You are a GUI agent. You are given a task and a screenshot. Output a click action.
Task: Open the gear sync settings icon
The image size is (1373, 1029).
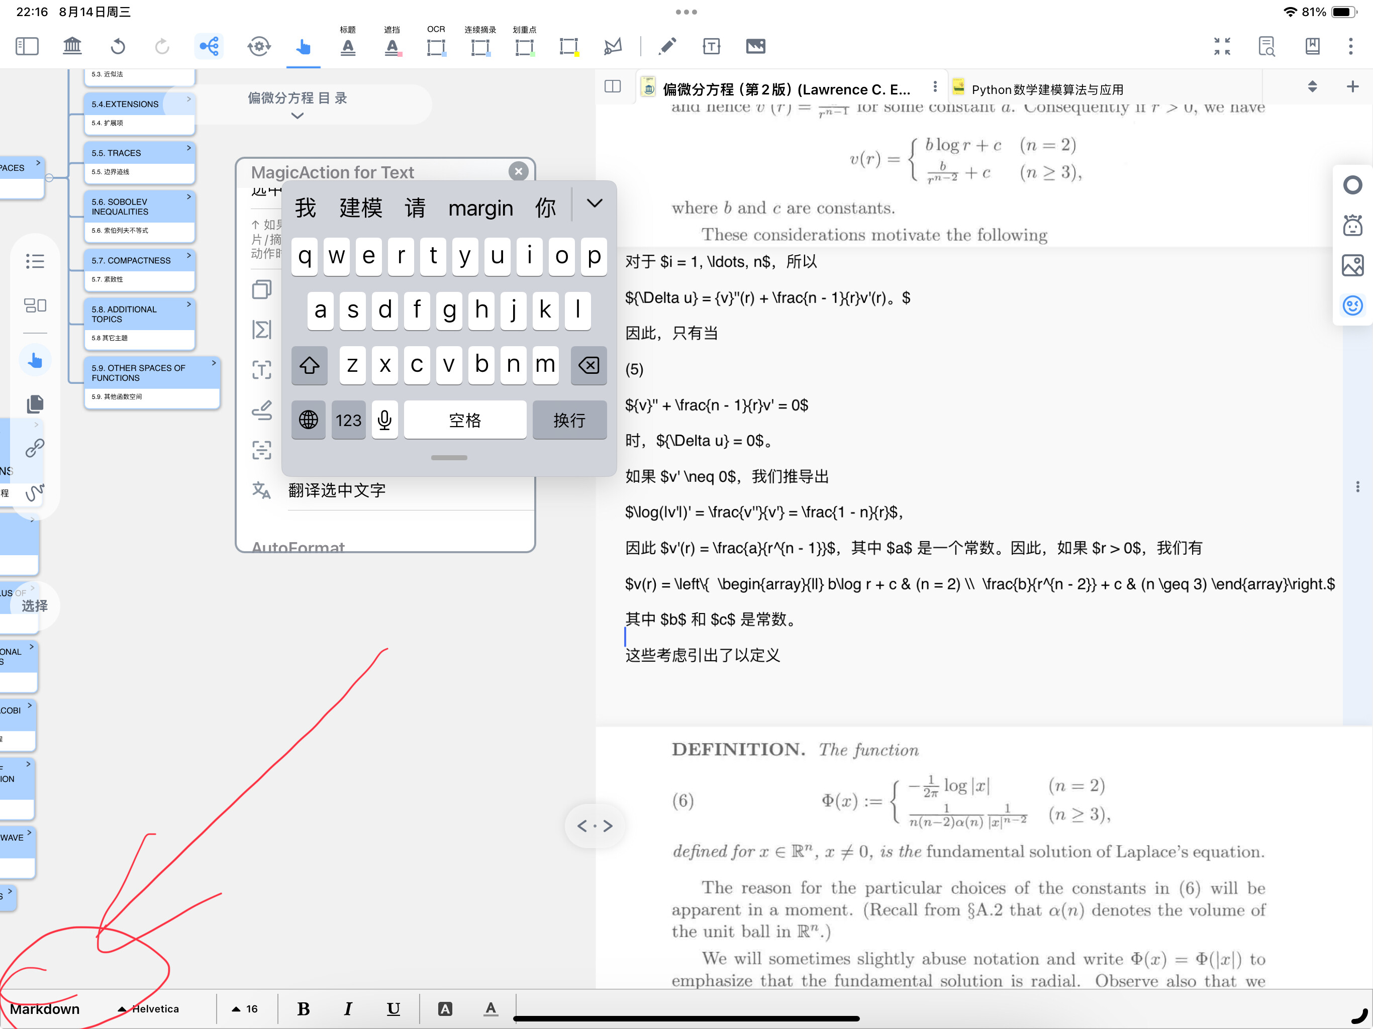click(259, 46)
